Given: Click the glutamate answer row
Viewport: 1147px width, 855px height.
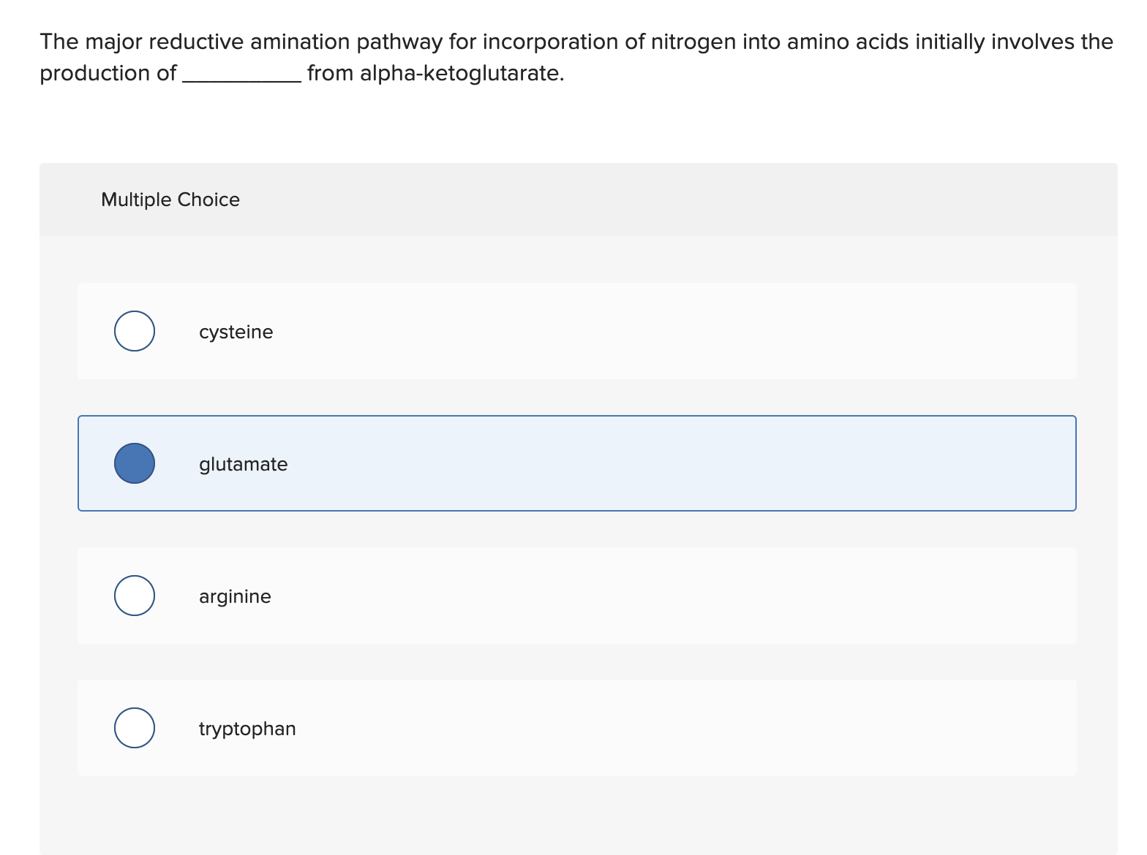Looking at the screenshot, I should pyautogui.click(x=512, y=463).
